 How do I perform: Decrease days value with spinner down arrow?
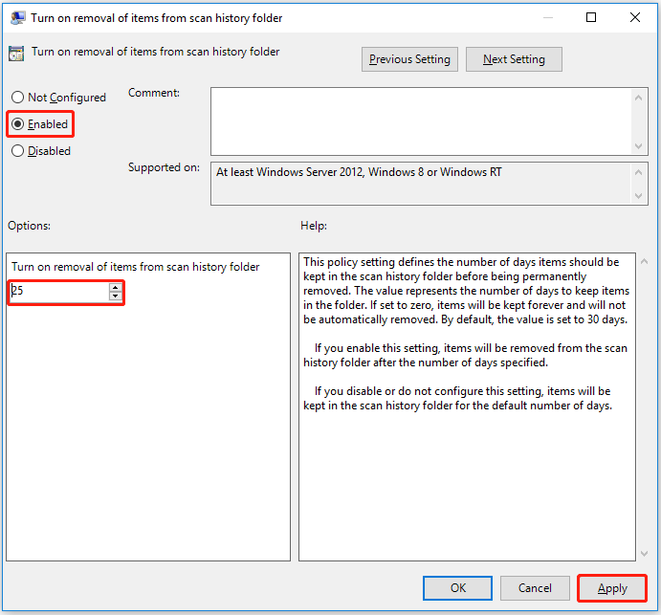[116, 296]
